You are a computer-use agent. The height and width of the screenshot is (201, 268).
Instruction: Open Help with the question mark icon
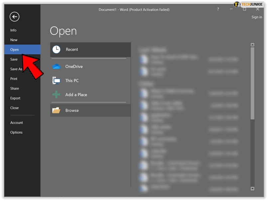click(218, 9)
